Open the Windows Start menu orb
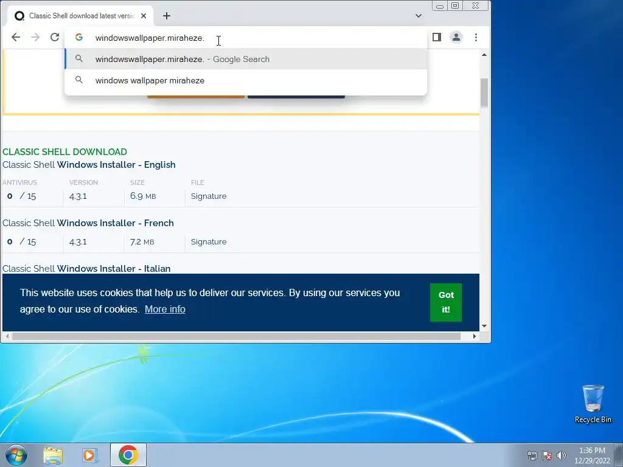This screenshot has width=623, height=467. (x=16, y=455)
